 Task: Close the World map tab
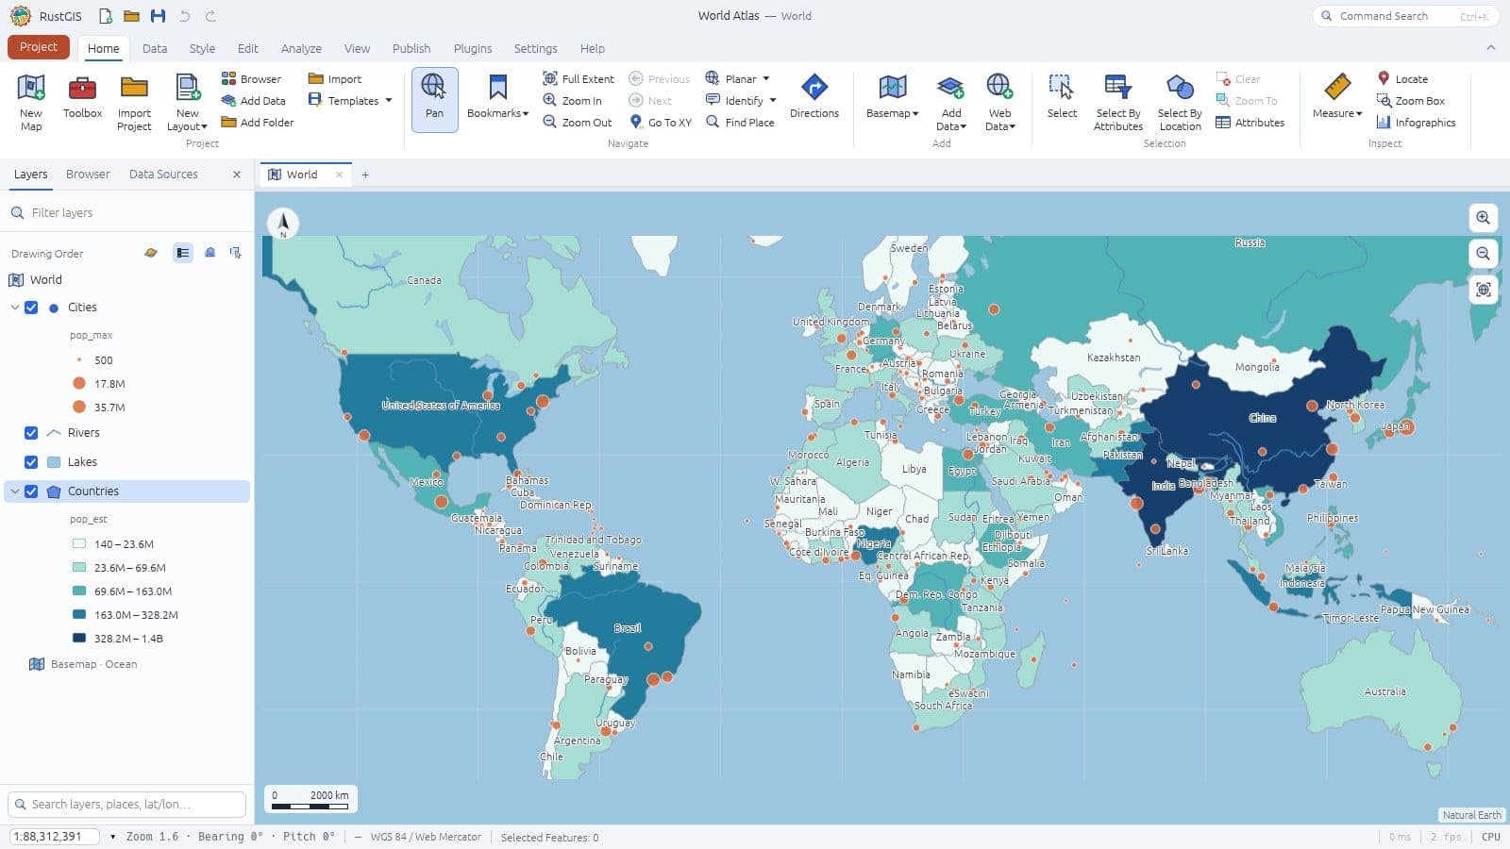tap(339, 175)
